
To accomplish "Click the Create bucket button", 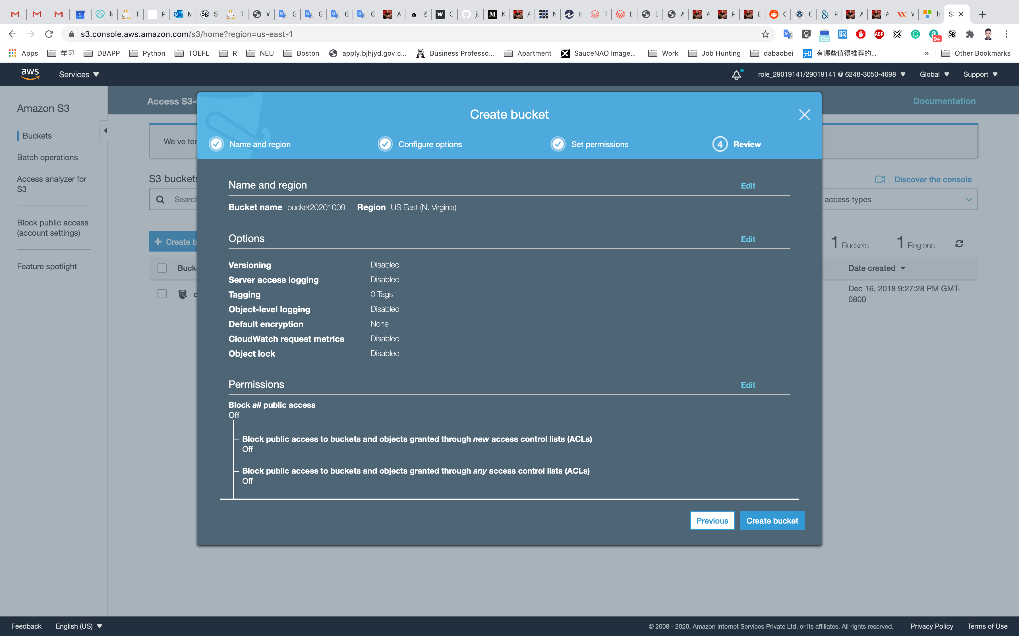I will tap(772, 521).
